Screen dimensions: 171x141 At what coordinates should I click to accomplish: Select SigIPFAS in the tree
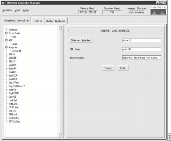pyautogui.click(x=13, y=82)
